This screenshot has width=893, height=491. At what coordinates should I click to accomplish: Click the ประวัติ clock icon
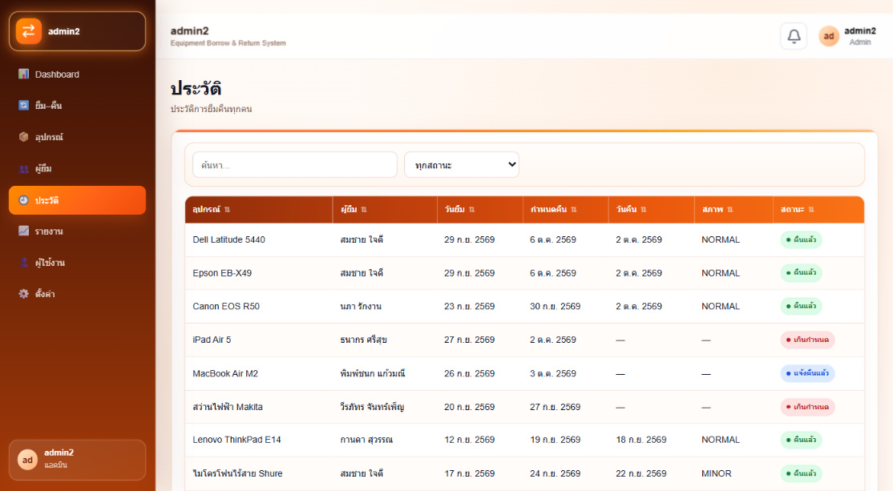pyautogui.click(x=23, y=200)
